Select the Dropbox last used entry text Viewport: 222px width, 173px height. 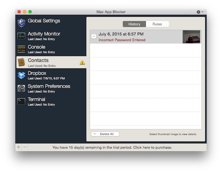point(46,79)
